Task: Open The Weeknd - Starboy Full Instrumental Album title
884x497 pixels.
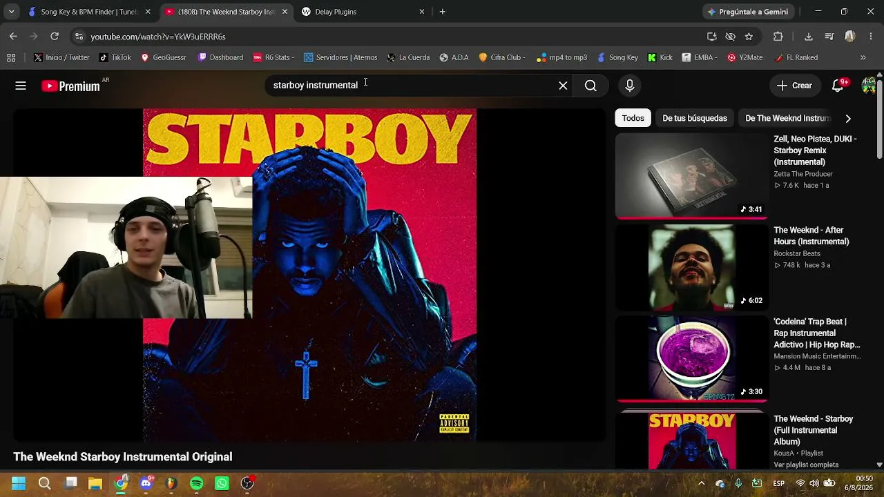Action: [813, 430]
